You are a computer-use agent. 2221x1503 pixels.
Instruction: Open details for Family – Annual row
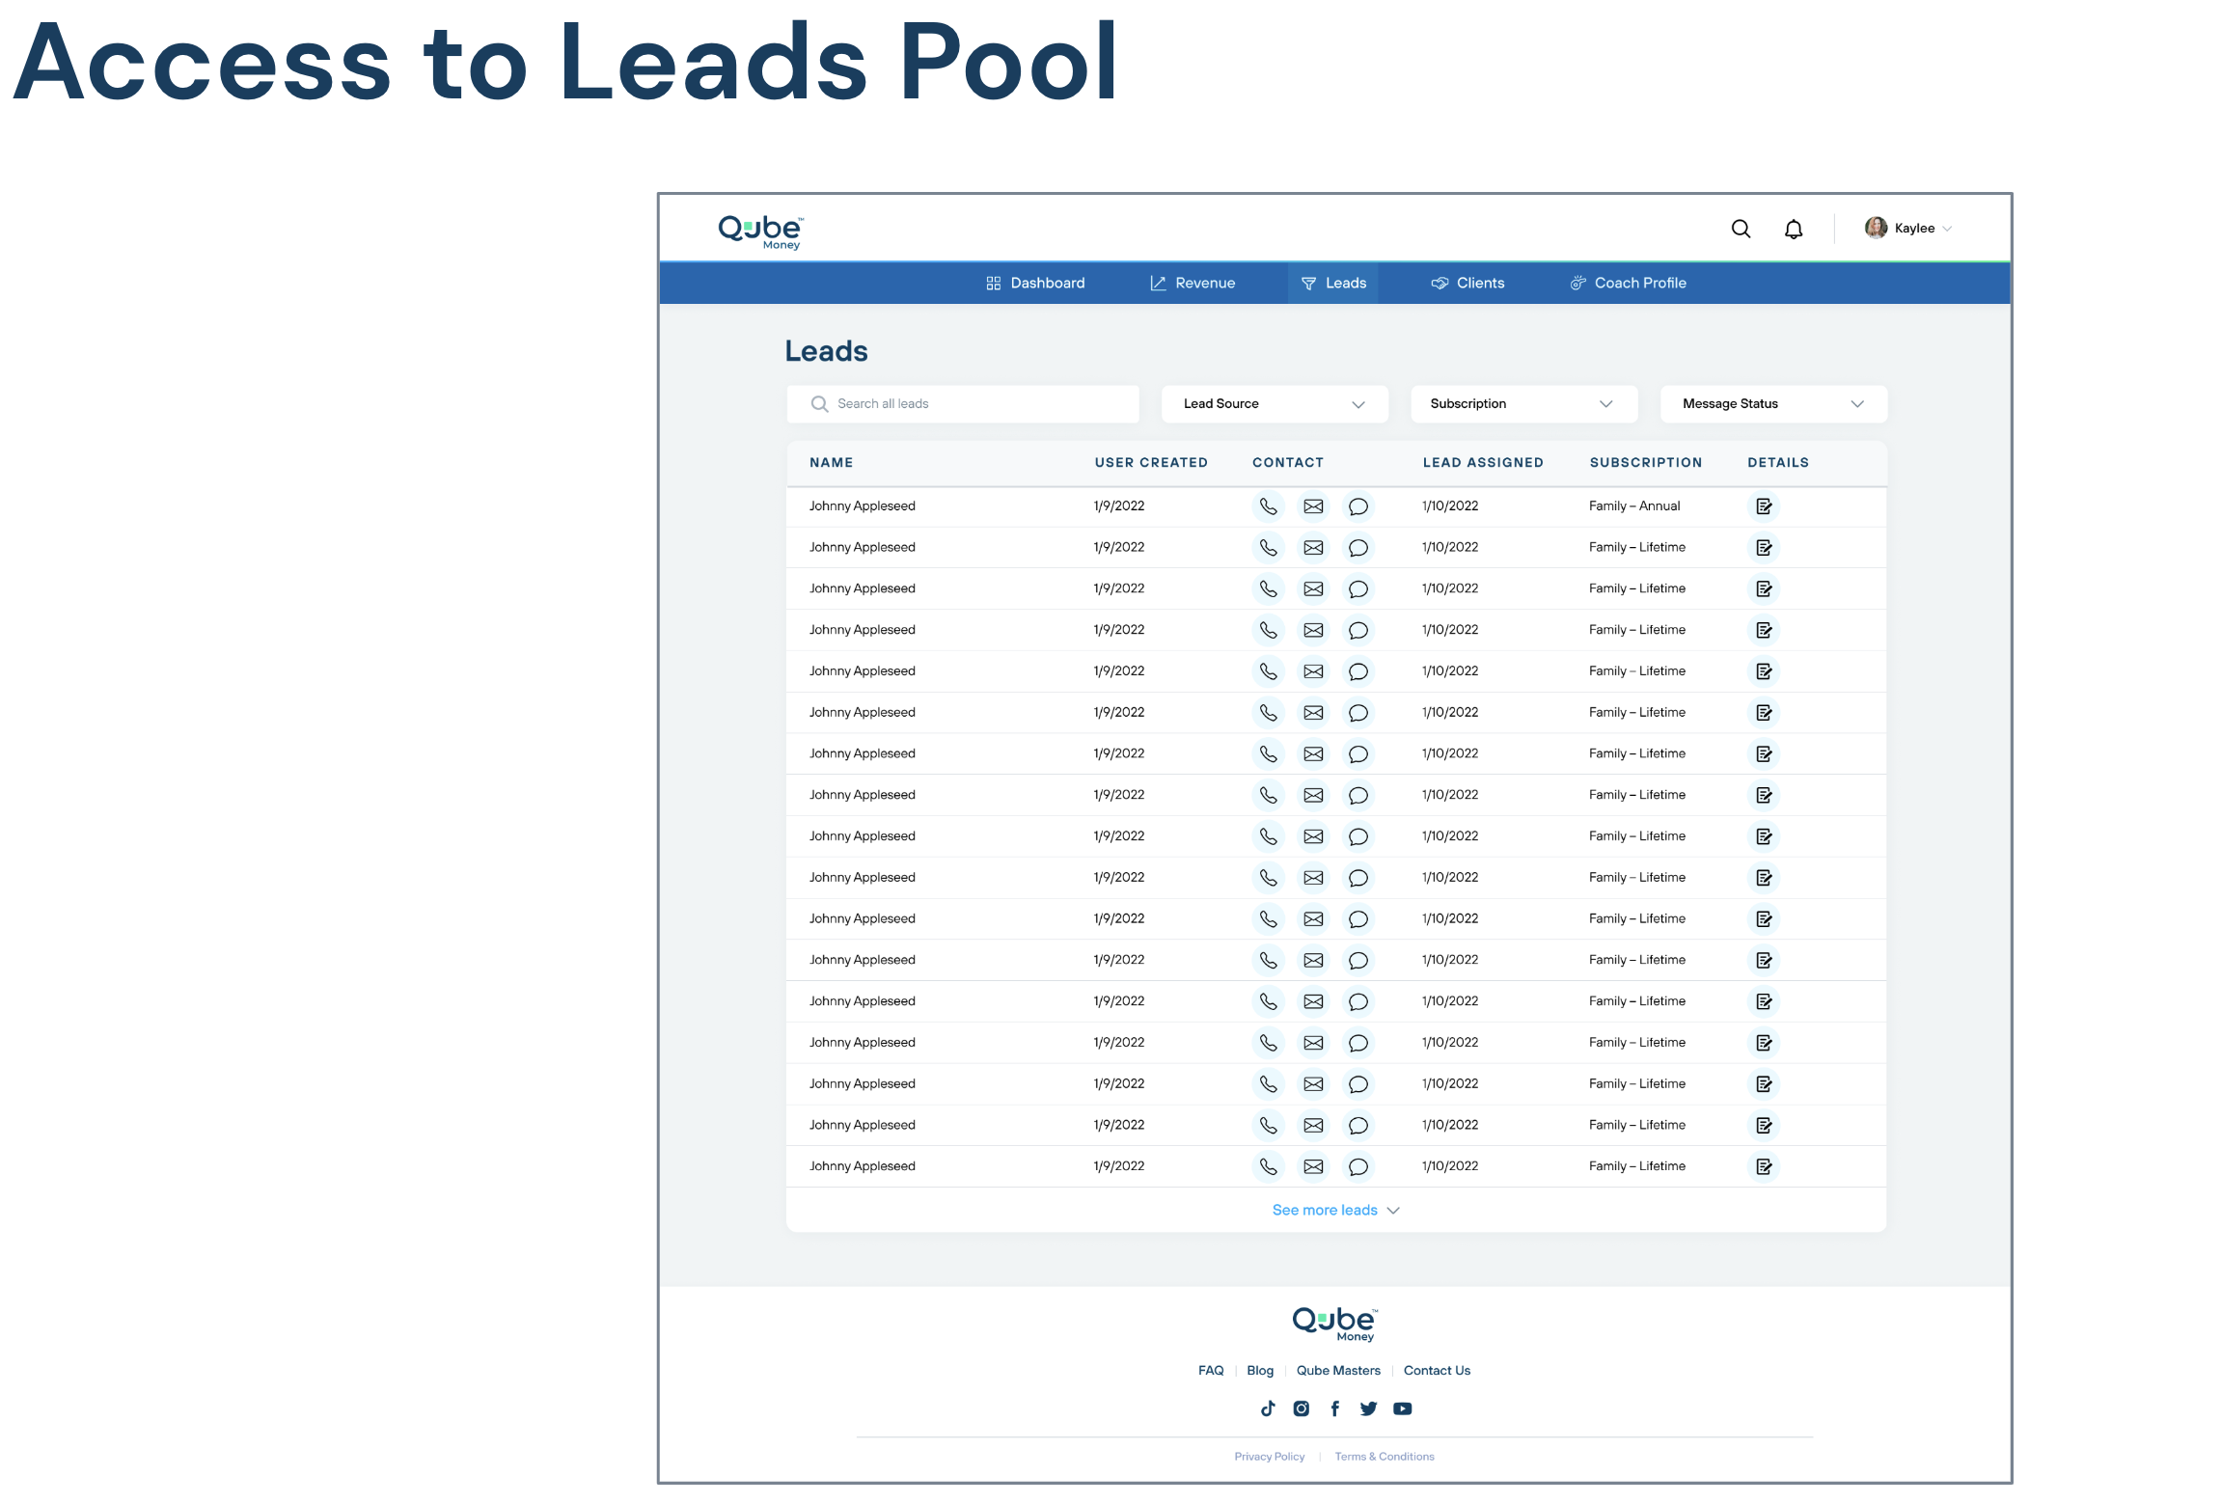pyautogui.click(x=1764, y=506)
